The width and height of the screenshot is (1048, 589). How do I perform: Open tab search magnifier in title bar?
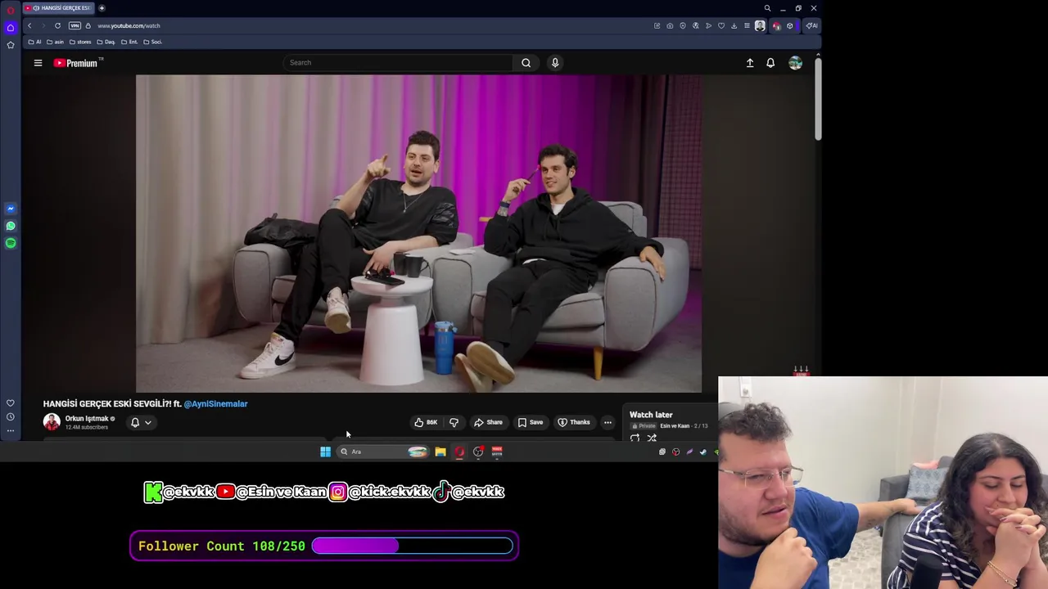click(x=767, y=8)
